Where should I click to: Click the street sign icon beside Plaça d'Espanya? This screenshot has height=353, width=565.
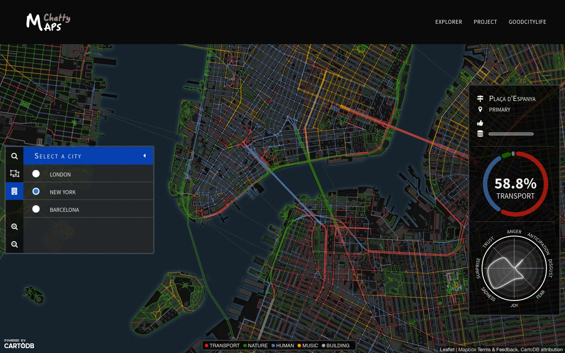(x=480, y=98)
